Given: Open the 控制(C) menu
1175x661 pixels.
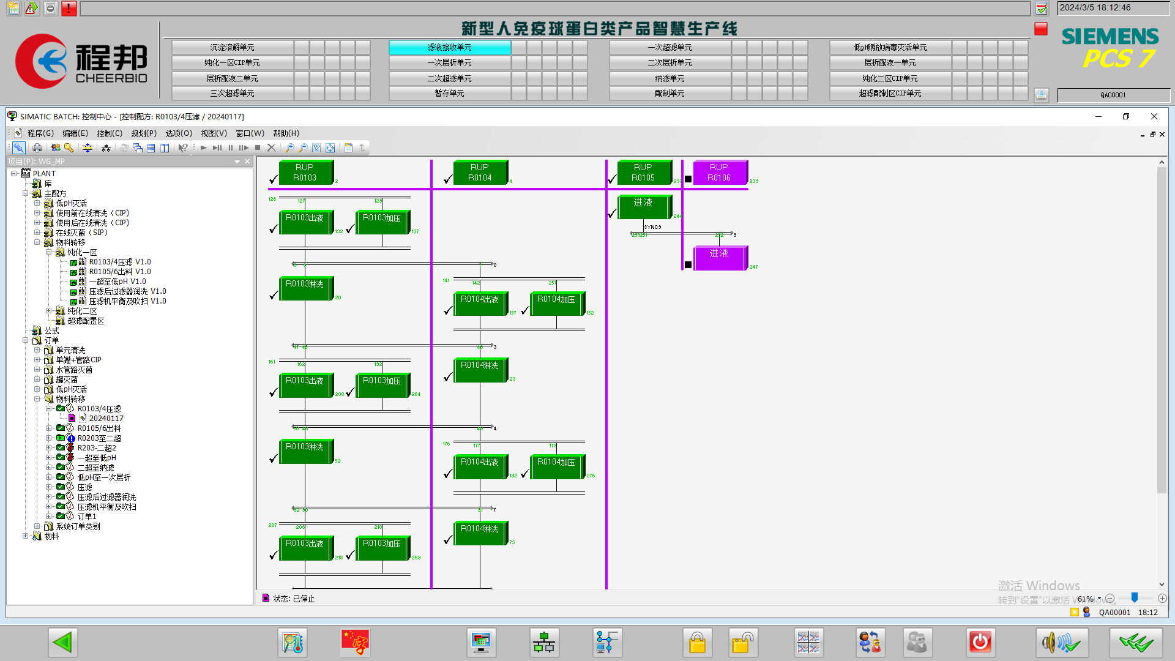Looking at the screenshot, I should tap(110, 133).
